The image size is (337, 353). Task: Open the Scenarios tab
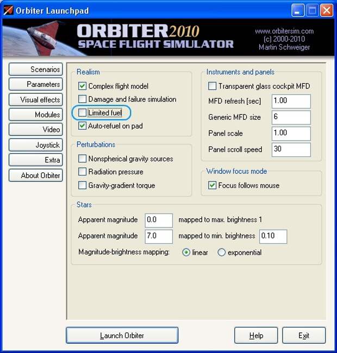36,70
